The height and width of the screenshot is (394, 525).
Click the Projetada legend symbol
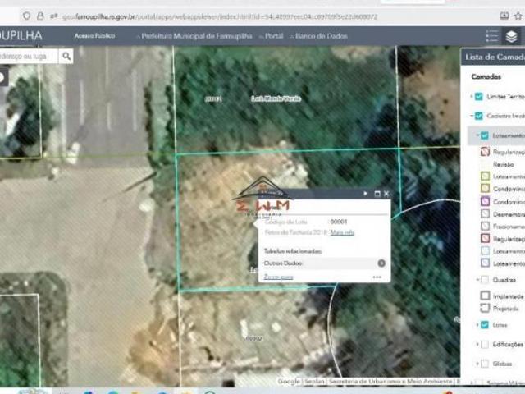(x=485, y=308)
